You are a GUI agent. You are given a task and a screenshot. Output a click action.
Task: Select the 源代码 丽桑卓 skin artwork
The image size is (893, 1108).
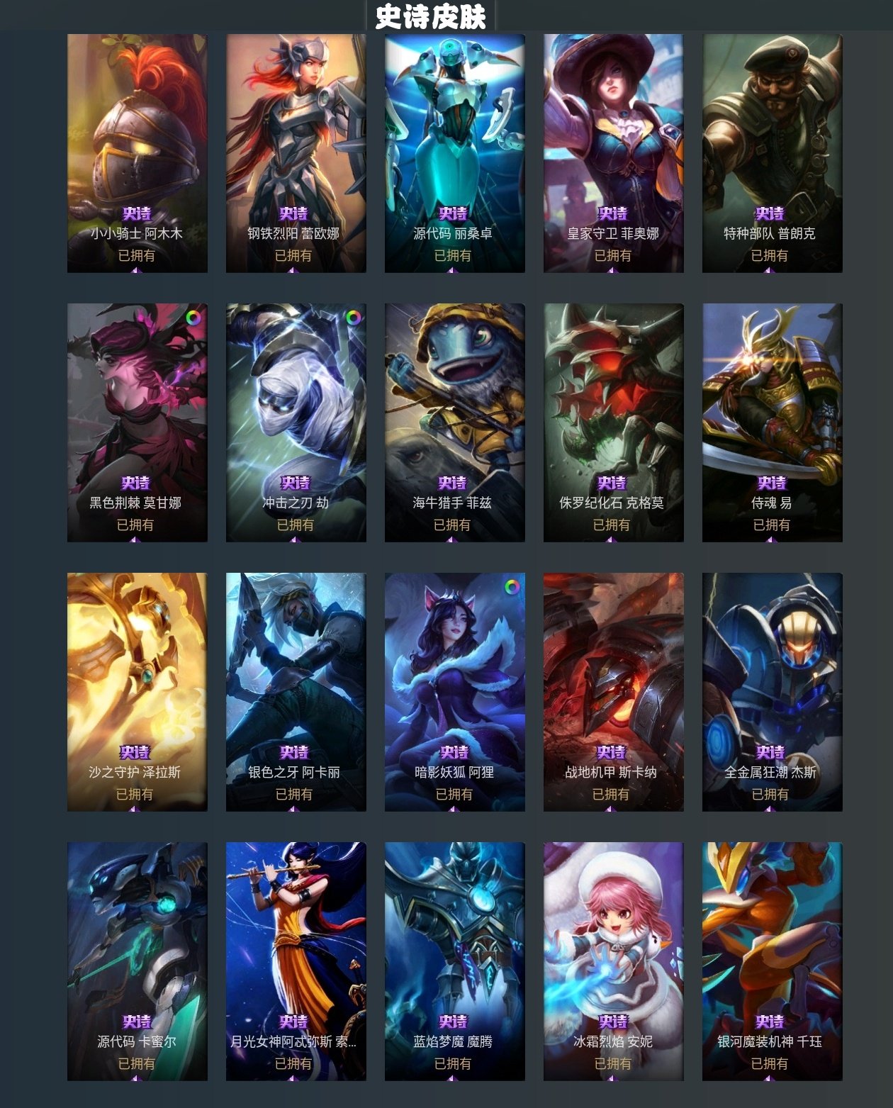coord(455,153)
